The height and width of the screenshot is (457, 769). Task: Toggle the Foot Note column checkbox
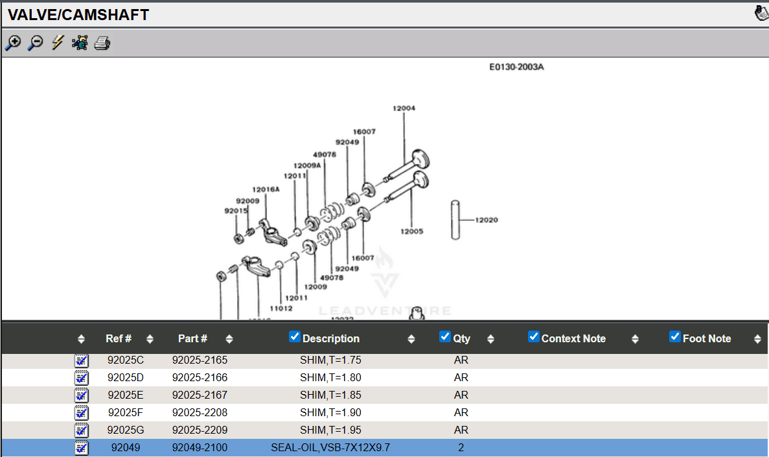coord(674,336)
